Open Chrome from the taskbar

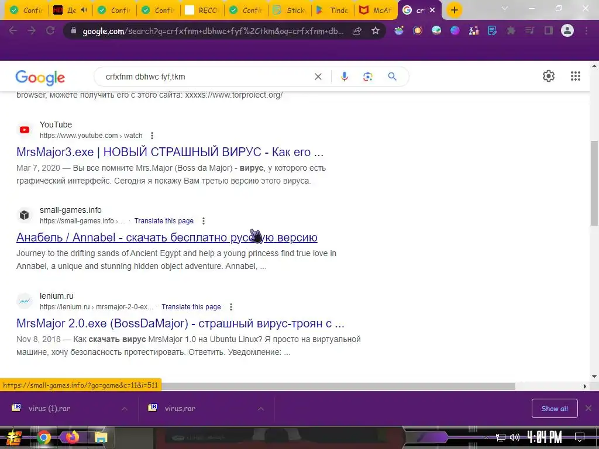coord(43,437)
